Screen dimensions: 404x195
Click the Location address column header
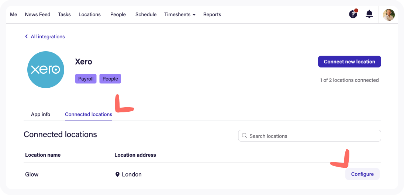coord(135,155)
